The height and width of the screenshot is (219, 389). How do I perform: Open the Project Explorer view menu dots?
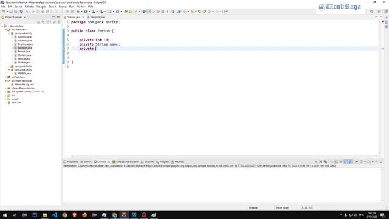coord(59,22)
